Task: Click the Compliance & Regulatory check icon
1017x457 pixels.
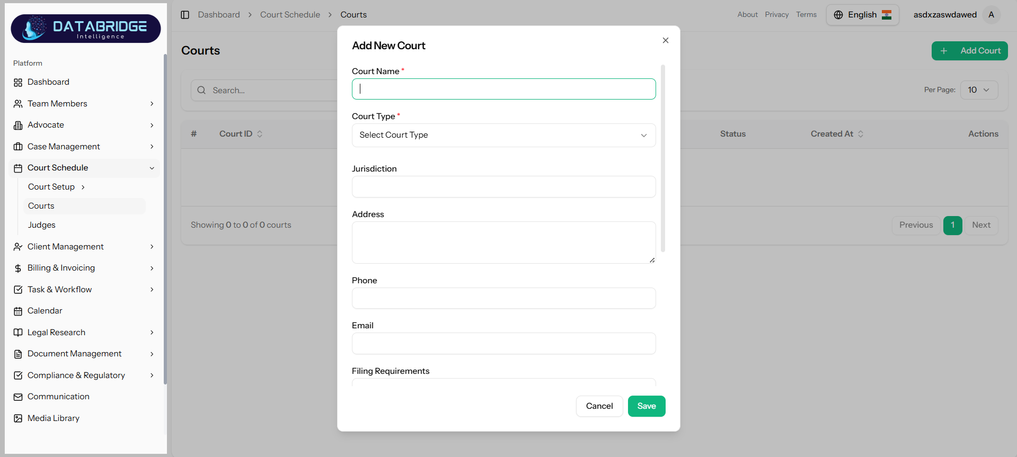Action: [x=18, y=375]
